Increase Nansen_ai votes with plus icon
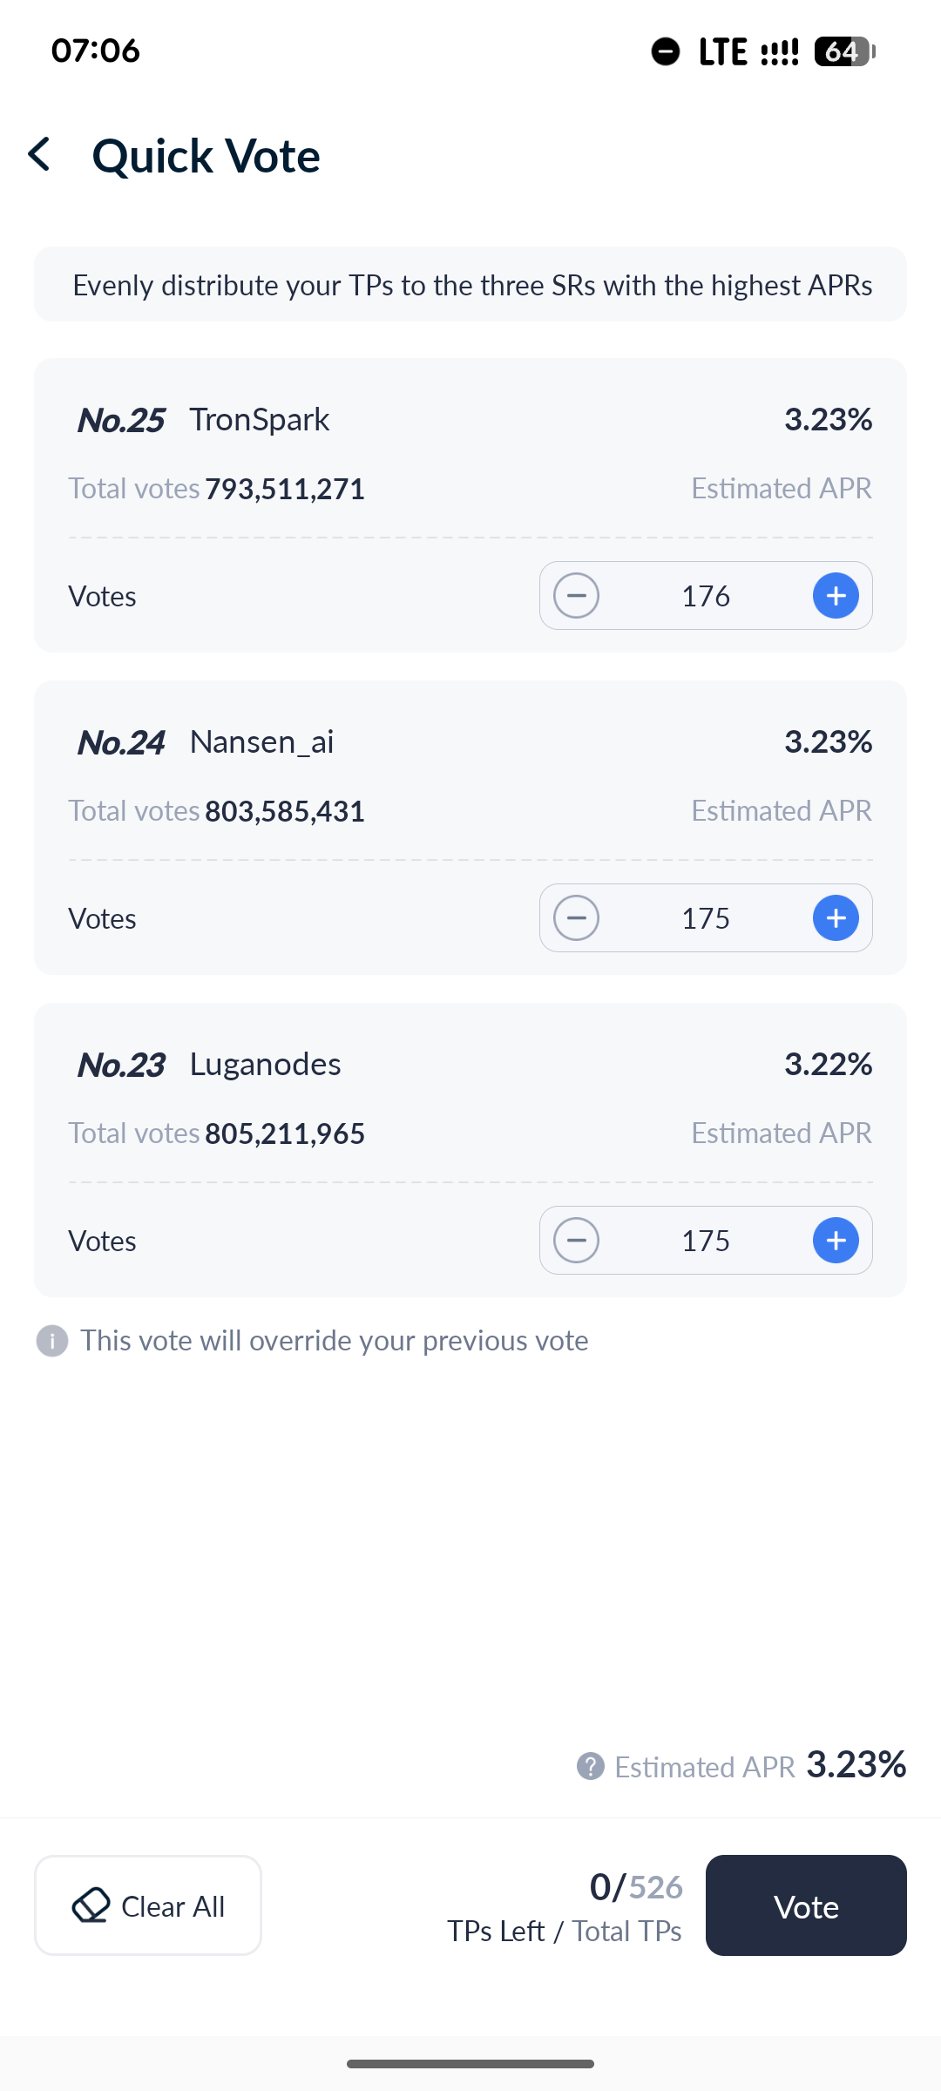The height and width of the screenshot is (2091, 941). pos(836,918)
